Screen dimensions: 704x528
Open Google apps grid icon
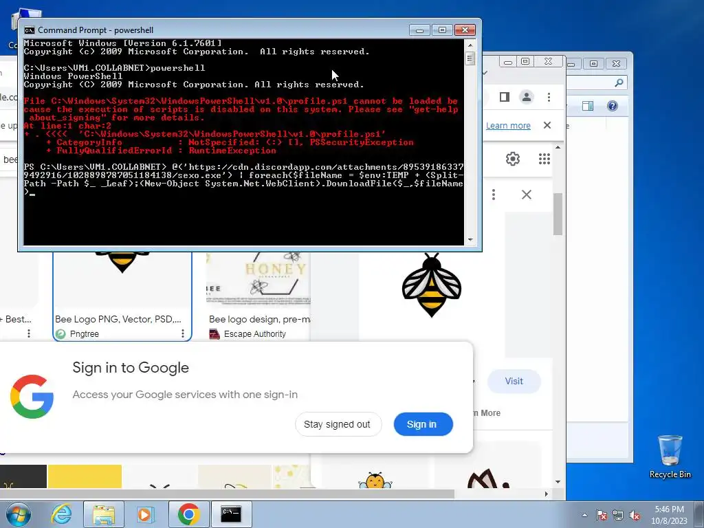pyautogui.click(x=544, y=159)
